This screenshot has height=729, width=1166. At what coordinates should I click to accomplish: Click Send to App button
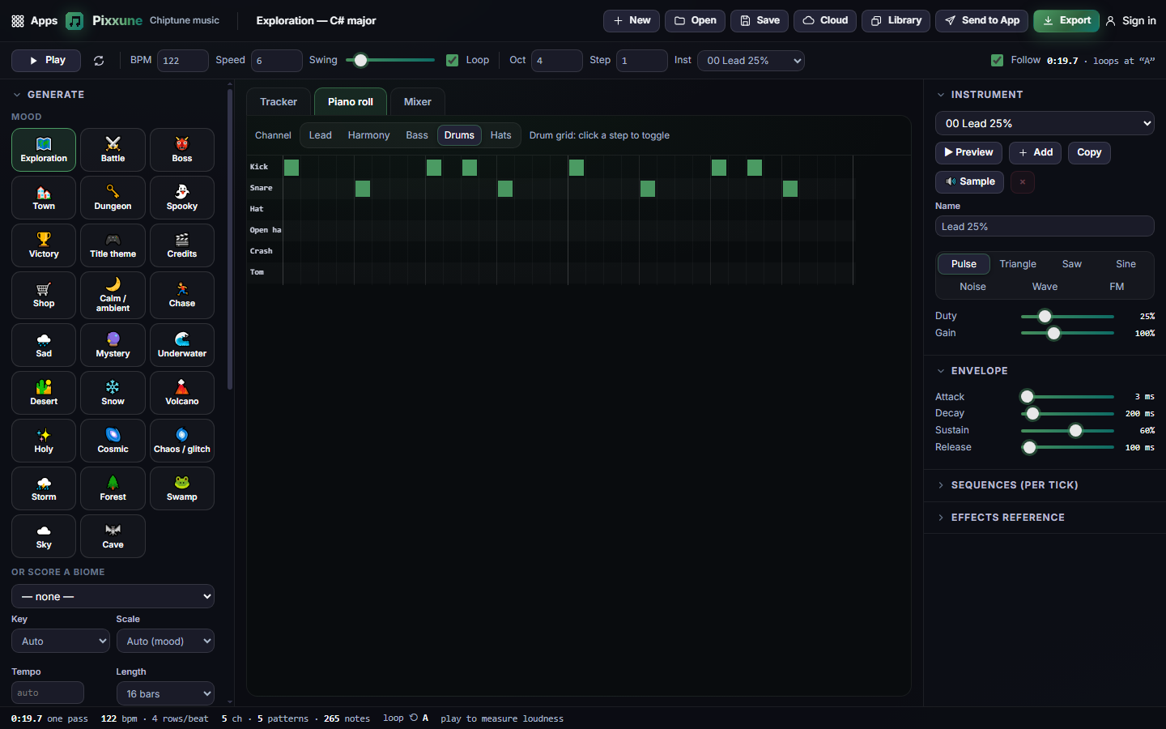coord(982,21)
